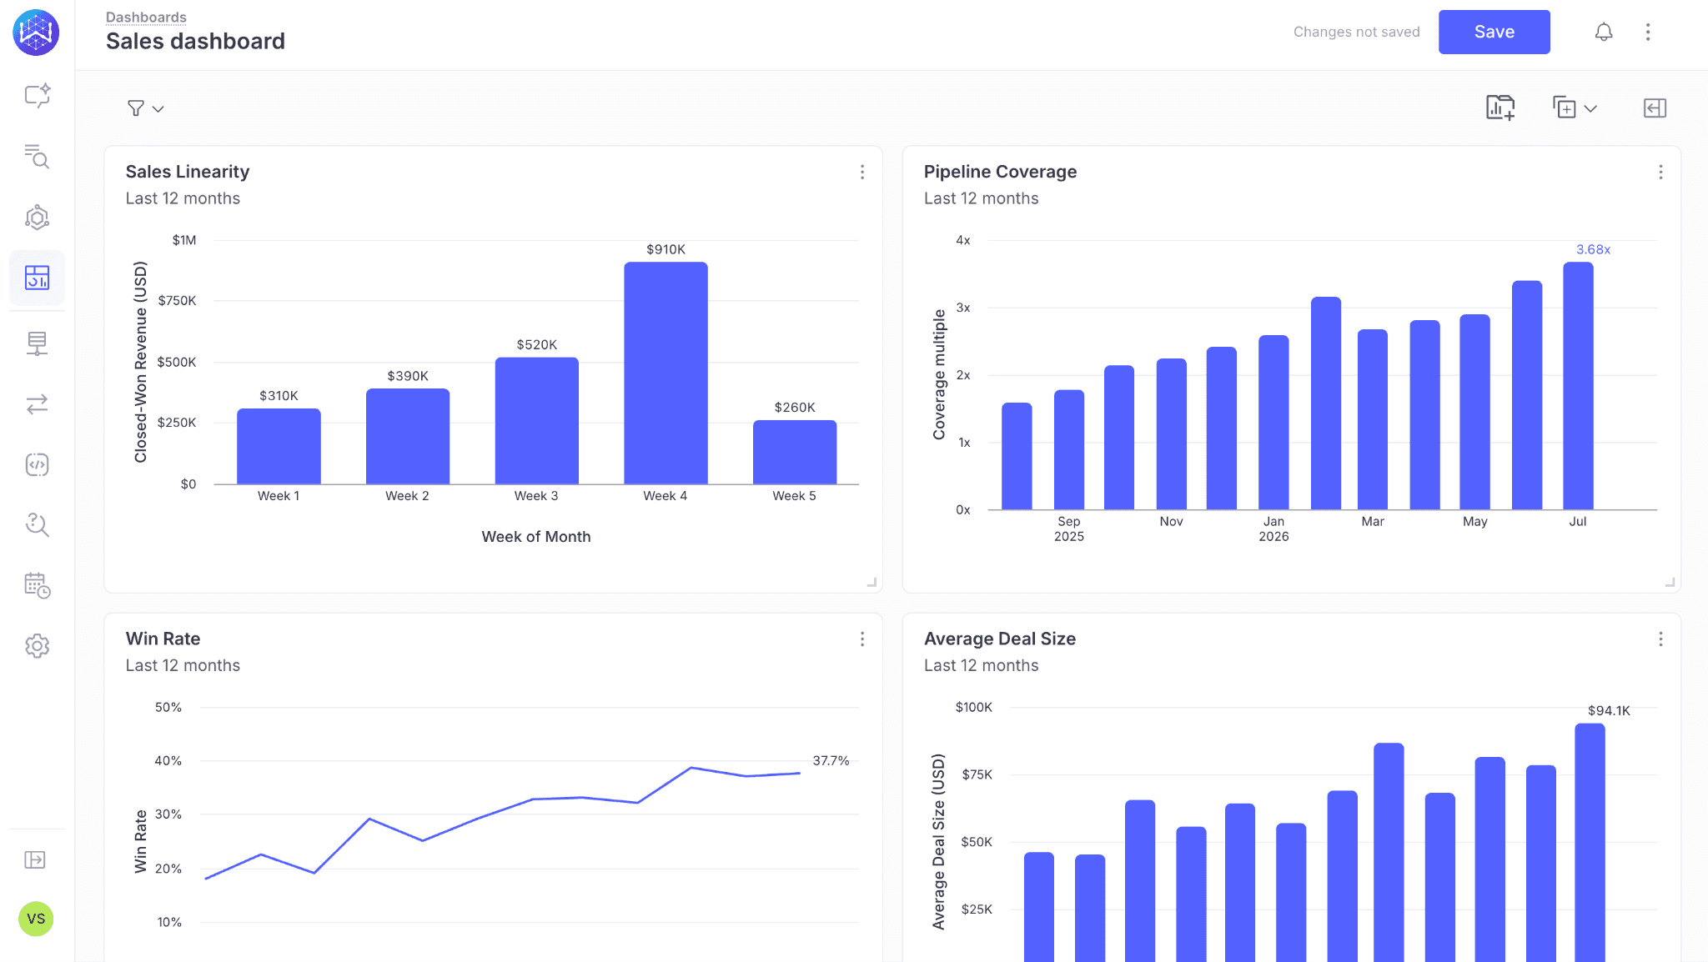1708x962 pixels.
Task: Click the app logo icon
Action: 36,33
